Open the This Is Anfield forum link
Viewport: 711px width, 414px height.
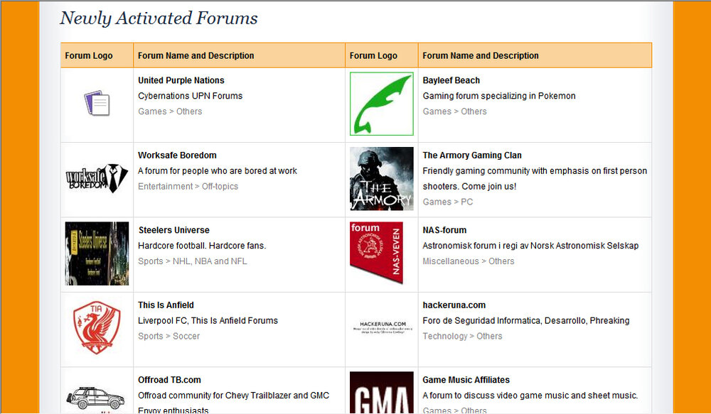click(166, 305)
